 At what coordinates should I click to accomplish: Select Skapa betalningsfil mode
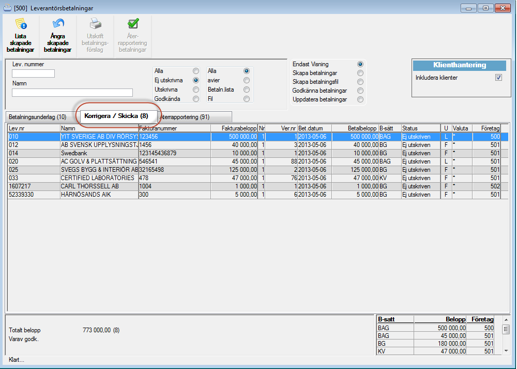[360, 82]
